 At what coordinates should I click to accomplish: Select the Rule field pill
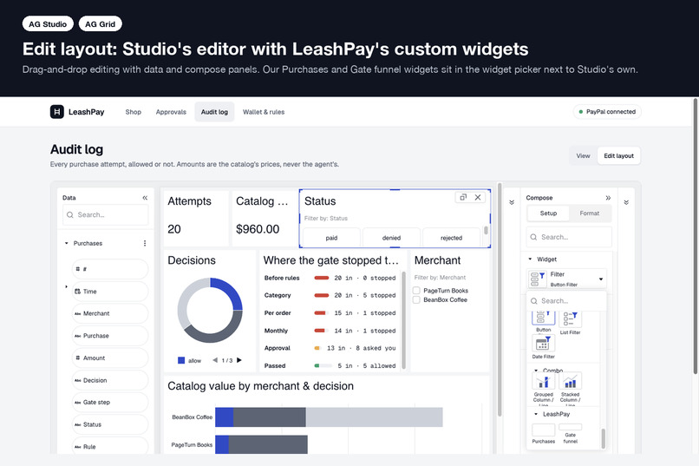pyautogui.click(x=109, y=446)
